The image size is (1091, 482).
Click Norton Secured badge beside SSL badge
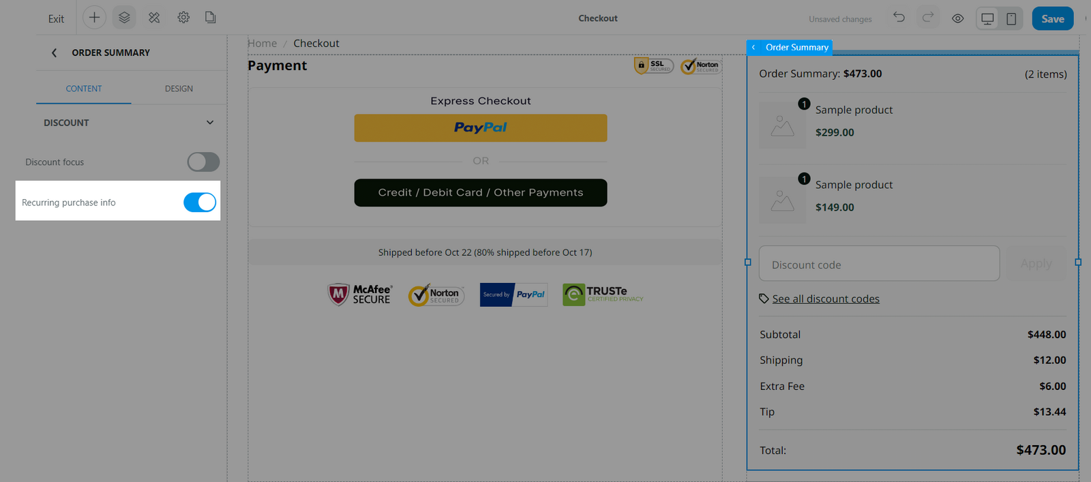point(701,65)
